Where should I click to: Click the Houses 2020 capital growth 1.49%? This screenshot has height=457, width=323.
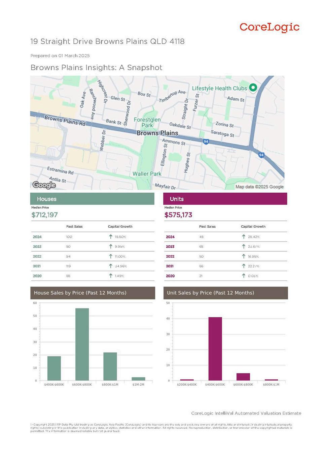pyautogui.click(x=119, y=276)
